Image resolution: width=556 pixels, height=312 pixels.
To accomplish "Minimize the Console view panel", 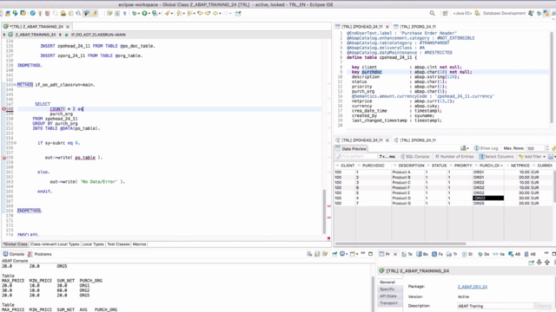I will pyautogui.click(x=363, y=253).
